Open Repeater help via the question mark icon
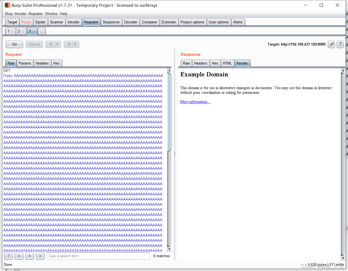Image resolution: width=348 pixels, height=271 pixels. click(x=340, y=44)
